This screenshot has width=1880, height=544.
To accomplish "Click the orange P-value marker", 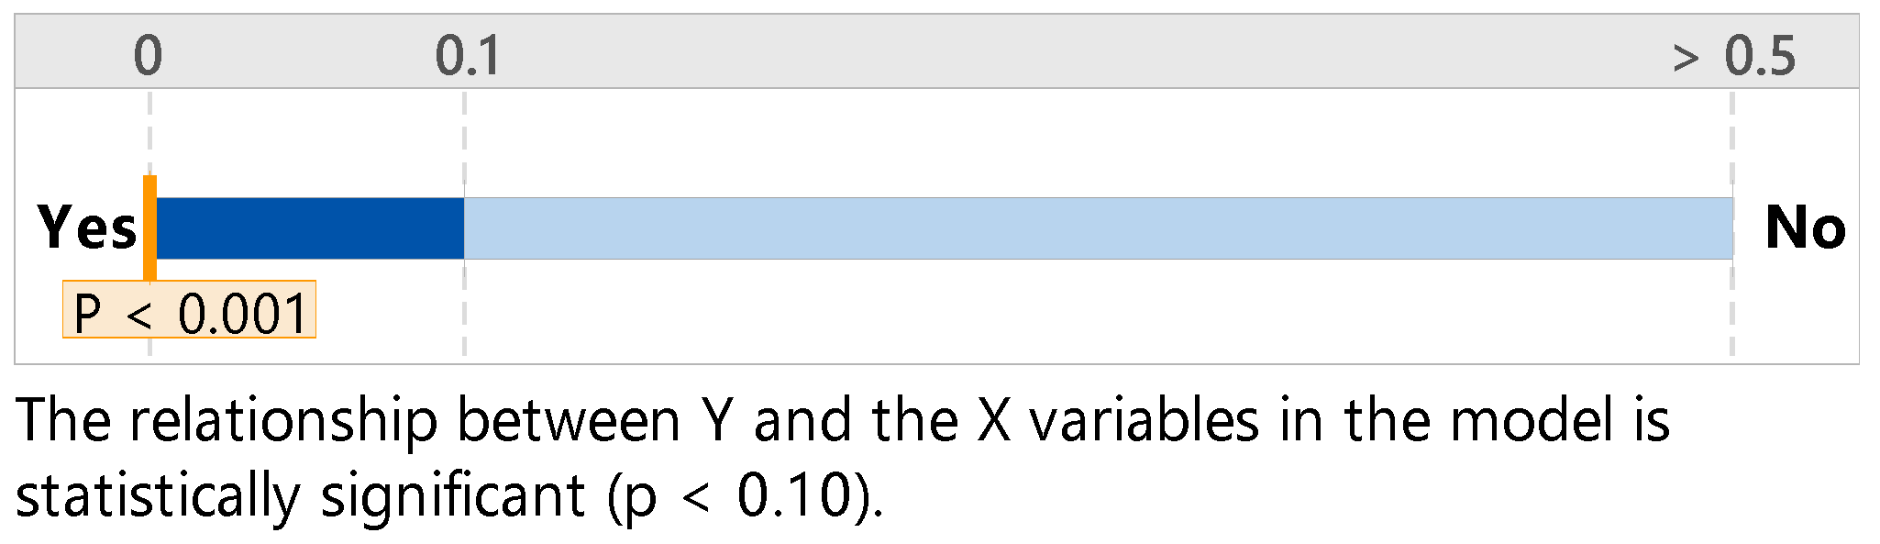I will tap(149, 227).
